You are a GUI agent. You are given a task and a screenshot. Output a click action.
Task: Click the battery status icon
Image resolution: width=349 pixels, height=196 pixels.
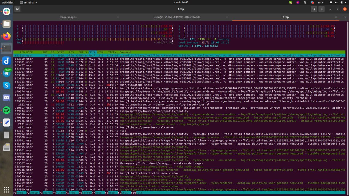coord(342,2)
